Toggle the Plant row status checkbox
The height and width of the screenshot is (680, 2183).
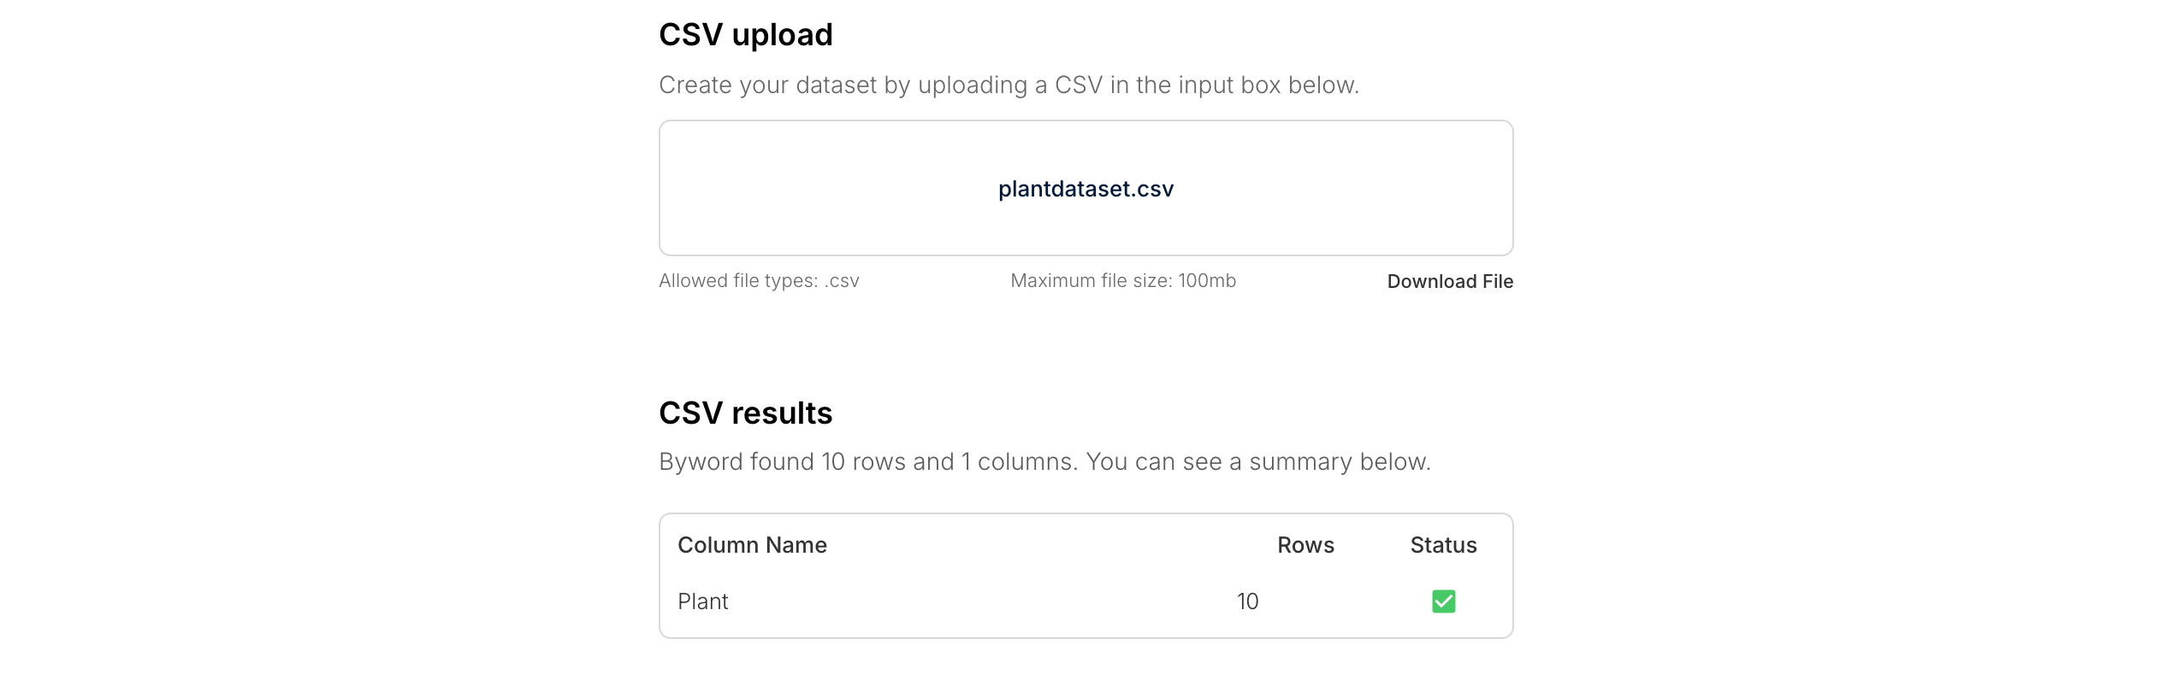1443,601
